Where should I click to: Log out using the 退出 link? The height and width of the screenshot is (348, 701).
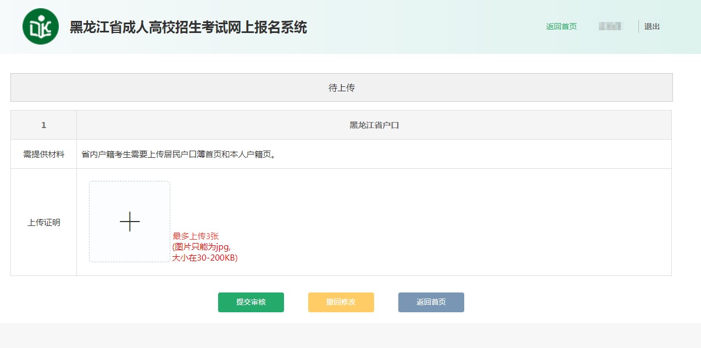[652, 26]
